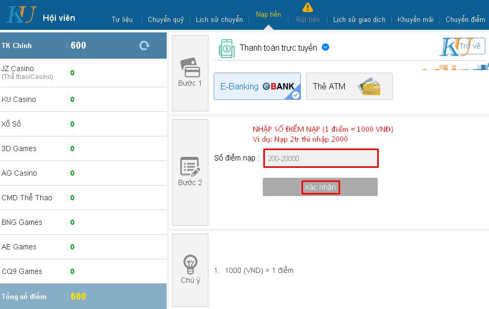Refresh the TK Chính balance
Screen dimensions: 489x309
click(x=144, y=45)
